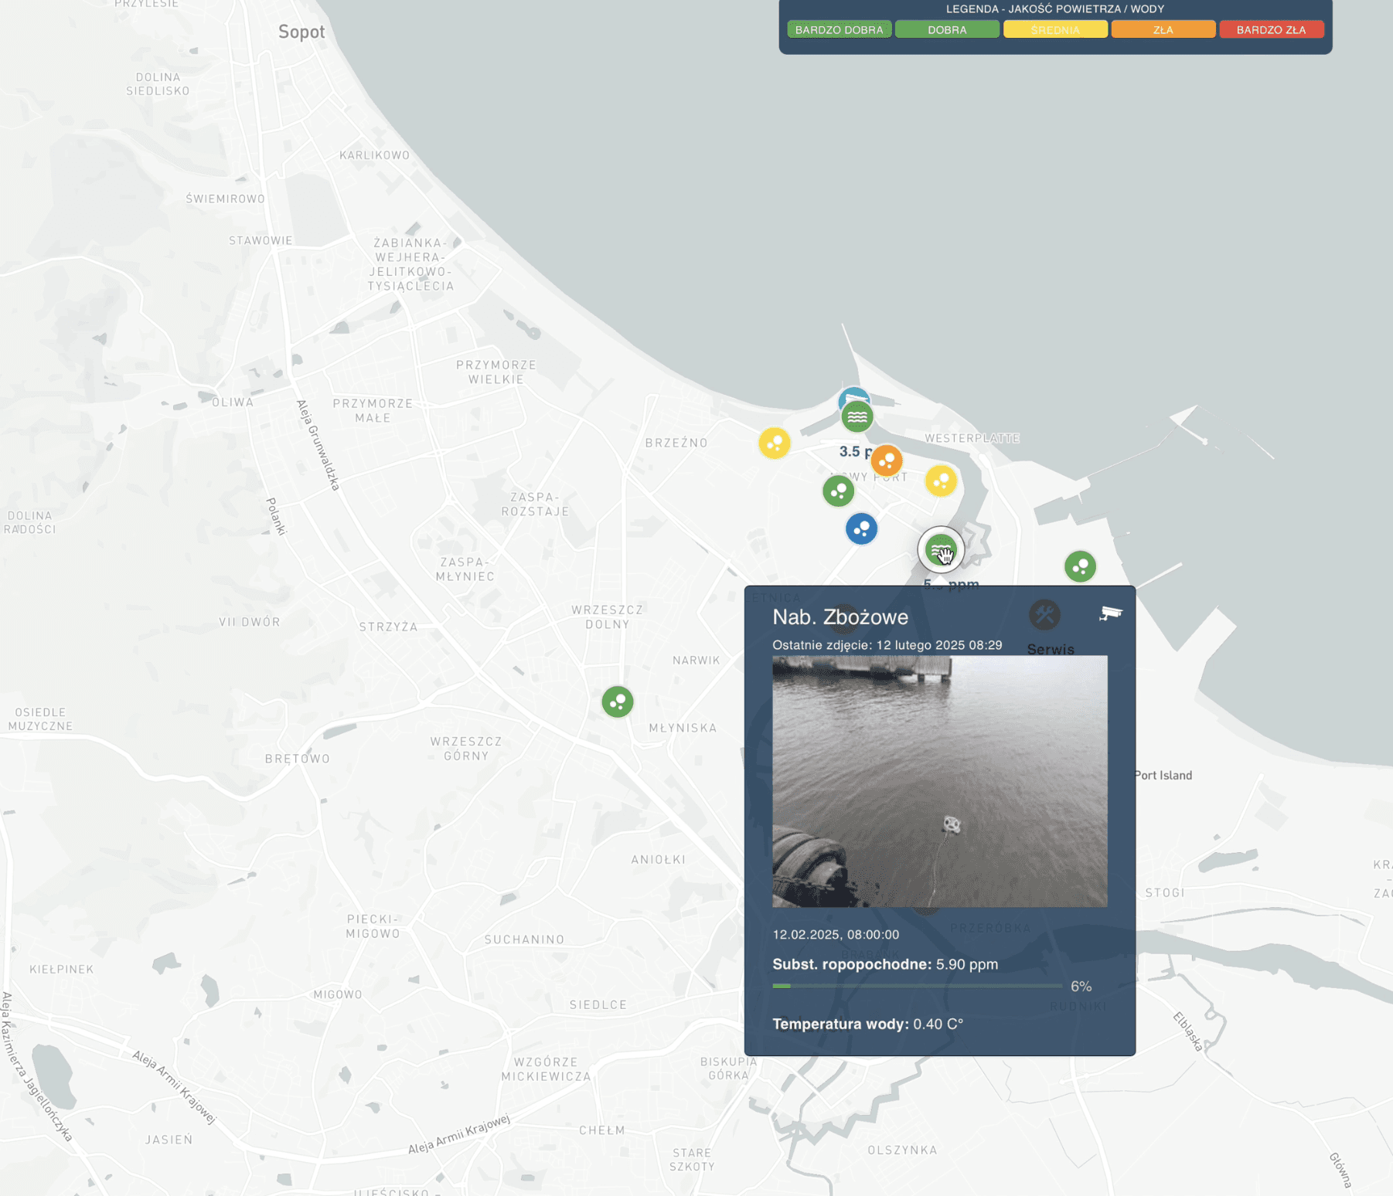1393x1196 pixels.
Task: Click the 'MŁYNISKA' district label
Action: [683, 728]
